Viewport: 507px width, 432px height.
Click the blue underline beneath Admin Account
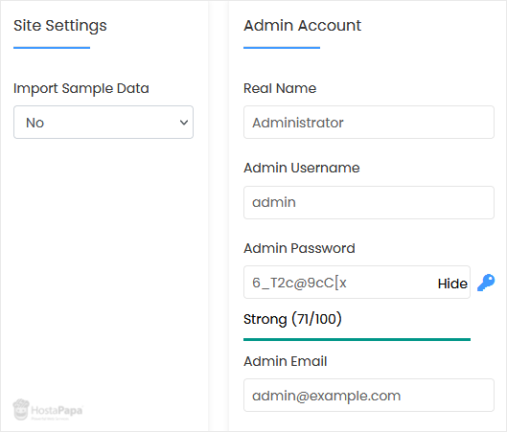(282, 48)
